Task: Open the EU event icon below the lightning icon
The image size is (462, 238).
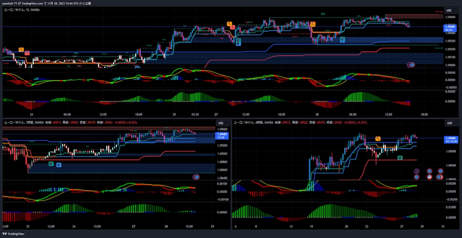Action: pyautogui.click(x=417, y=177)
